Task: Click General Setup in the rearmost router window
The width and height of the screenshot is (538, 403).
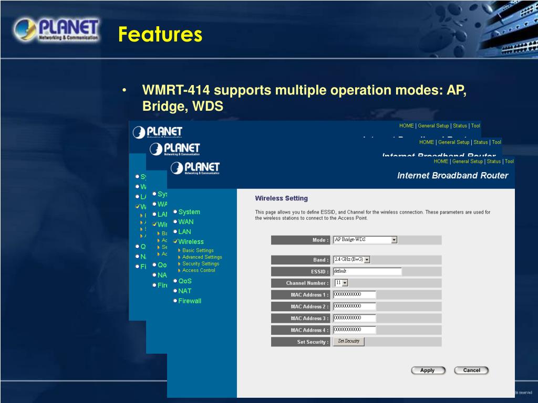Action: 433,125
